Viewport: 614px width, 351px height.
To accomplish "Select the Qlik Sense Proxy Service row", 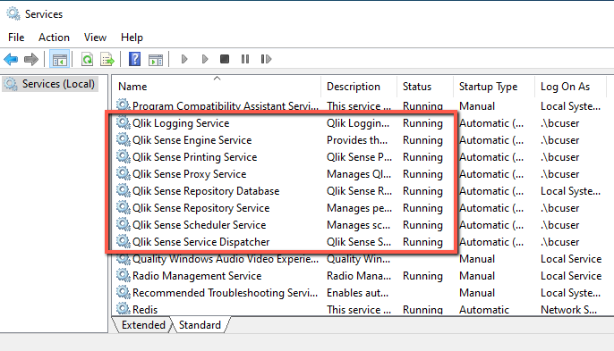I will [362, 174].
